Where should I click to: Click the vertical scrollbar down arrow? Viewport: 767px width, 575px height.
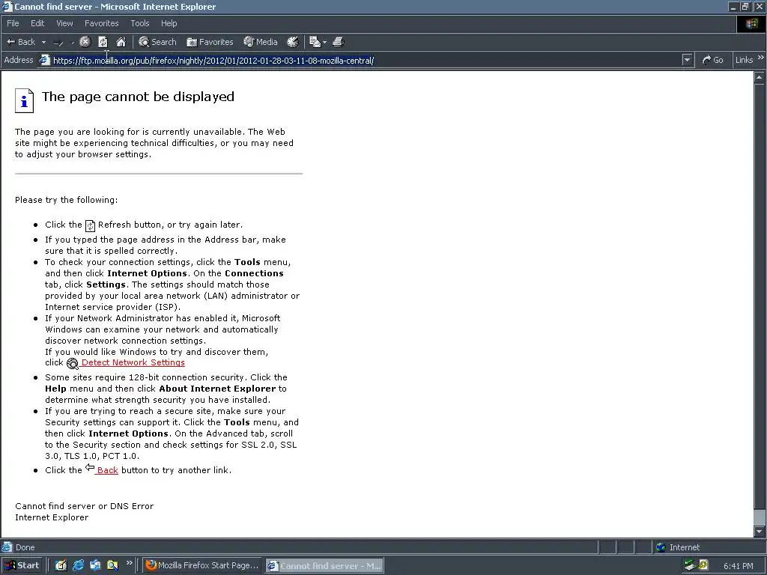click(760, 531)
